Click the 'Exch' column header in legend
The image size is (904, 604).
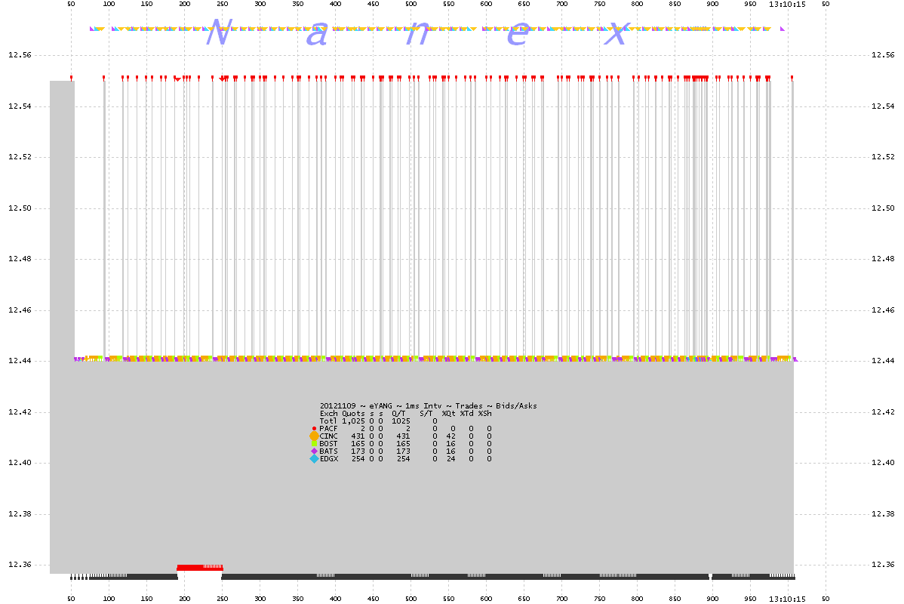pyautogui.click(x=328, y=414)
